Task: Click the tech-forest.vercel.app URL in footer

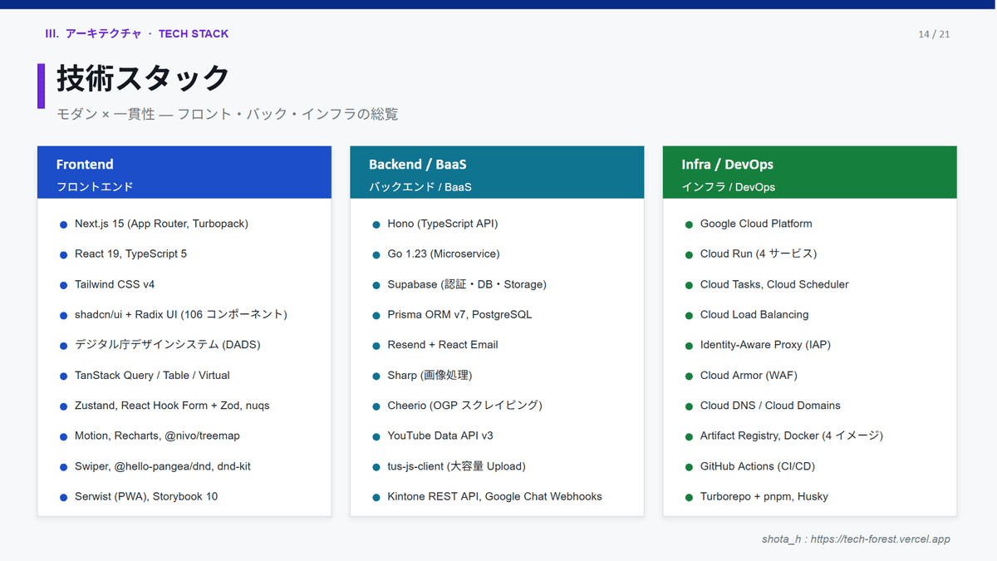Action: (x=880, y=539)
